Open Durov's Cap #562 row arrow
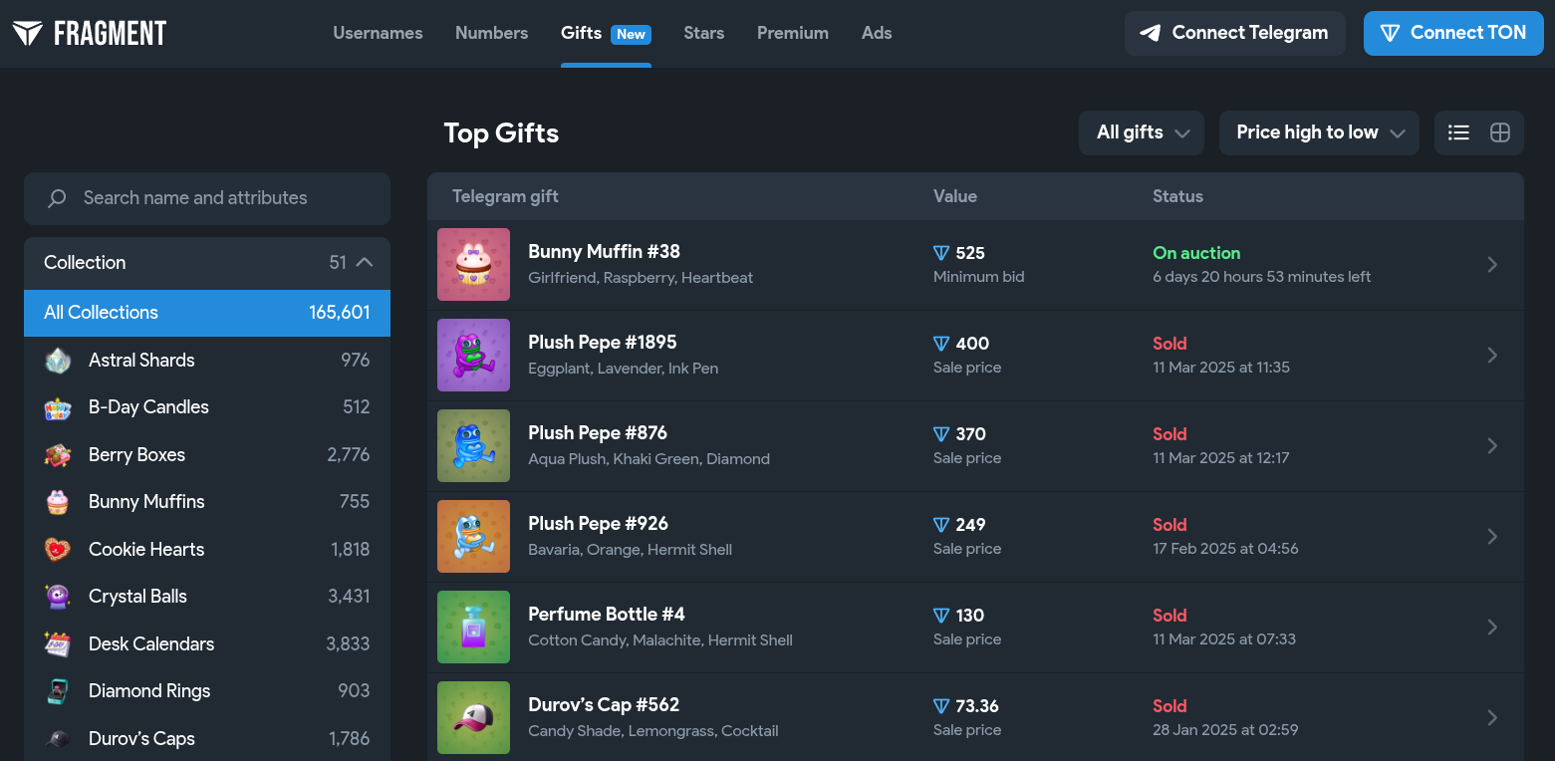 [x=1492, y=717]
